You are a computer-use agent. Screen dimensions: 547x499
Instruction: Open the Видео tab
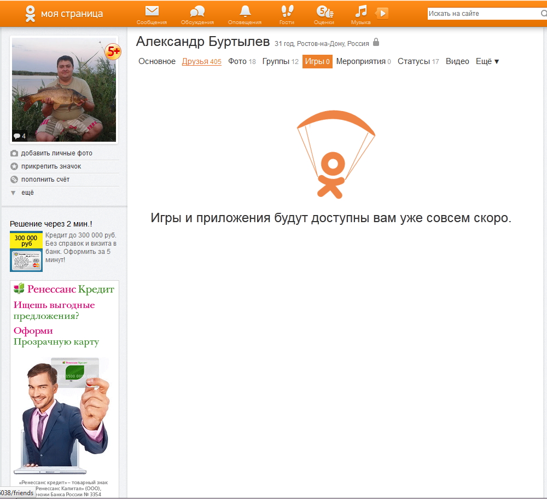(x=457, y=61)
